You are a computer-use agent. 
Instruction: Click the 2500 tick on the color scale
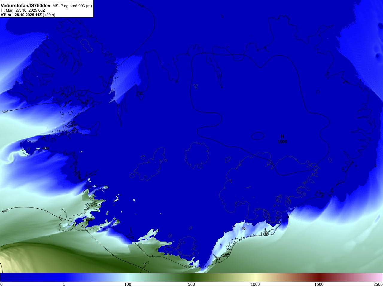point(378,284)
